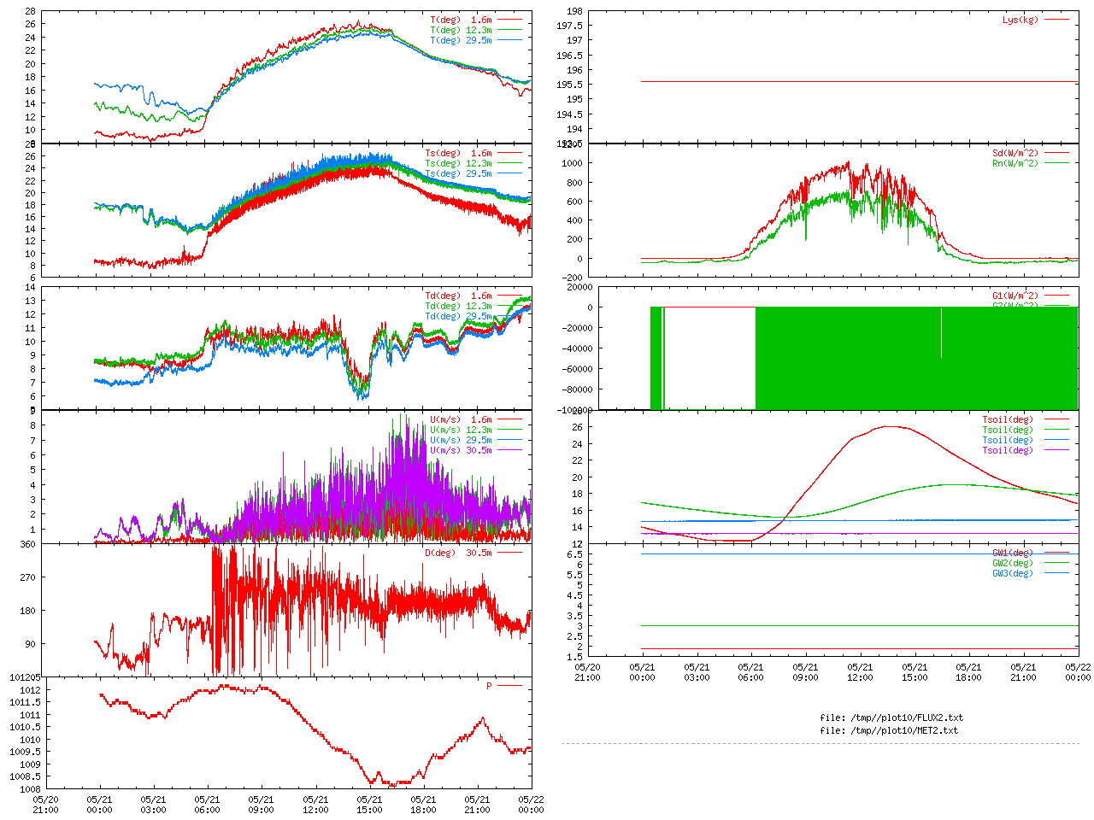This screenshot has height=820, width=1094.
Task: Select the 'Sd(W/m^2)' legend entry
Action: (1015, 154)
